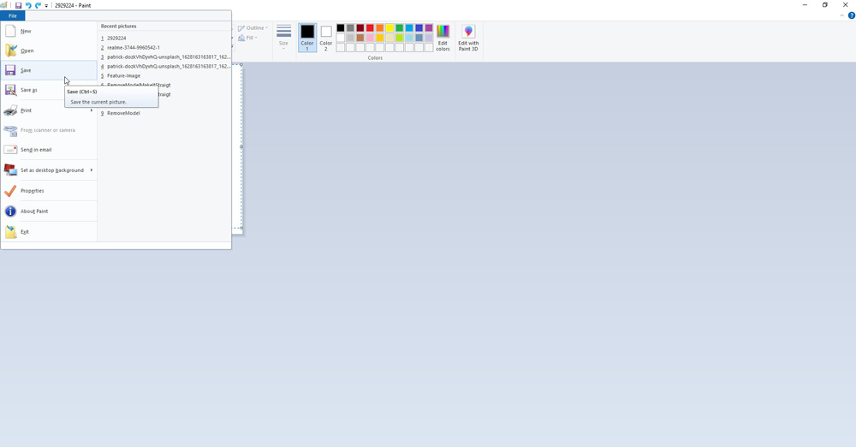The width and height of the screenshot is (856, 447).
Task: Open recent picture 3 patrick-dozkVhDyvhQ-unsplash
Action: click(x=164, y=57)
